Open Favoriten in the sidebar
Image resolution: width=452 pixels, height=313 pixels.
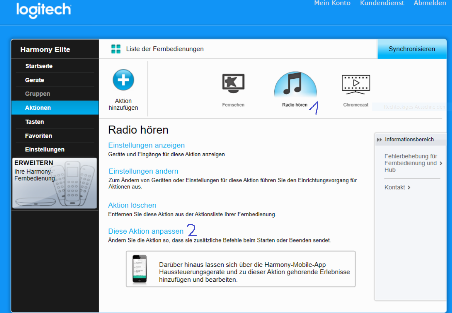point(38,136)
